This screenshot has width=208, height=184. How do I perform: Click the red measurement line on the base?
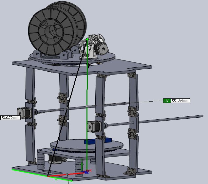click(67, 175)
